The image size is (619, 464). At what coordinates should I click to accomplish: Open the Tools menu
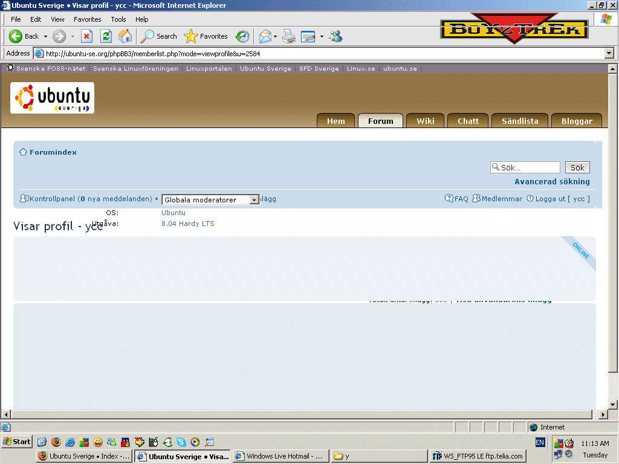click(x=118, y=19)
